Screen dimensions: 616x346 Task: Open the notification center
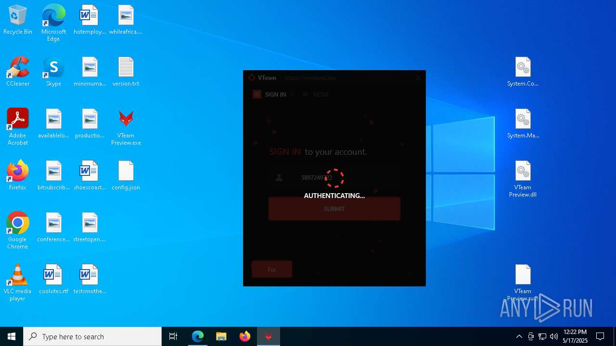pos(600,336)
